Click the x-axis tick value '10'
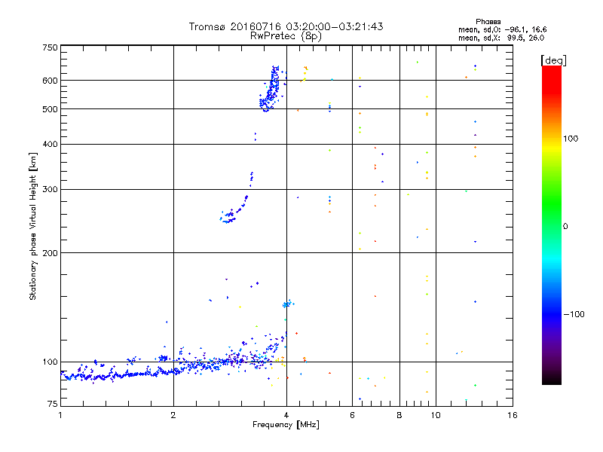 (436, 415)
